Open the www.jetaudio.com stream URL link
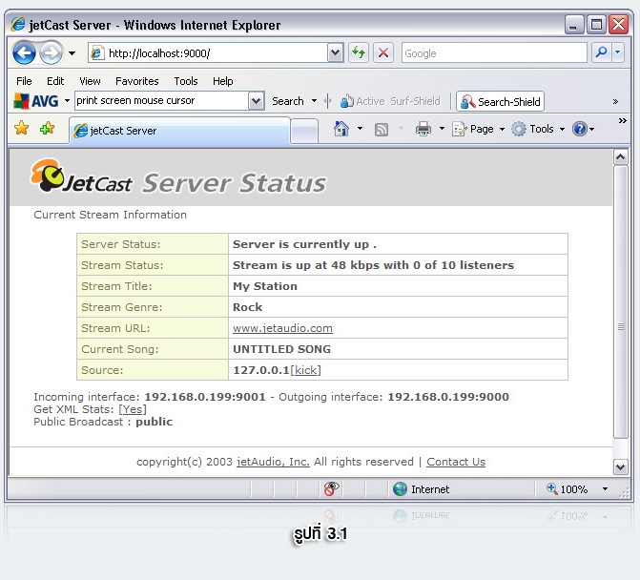640x580 pixels. [282, 328]
